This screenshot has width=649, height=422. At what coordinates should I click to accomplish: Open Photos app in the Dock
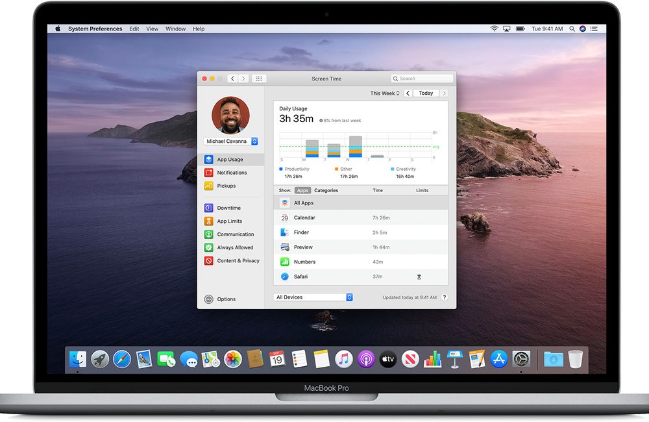[233, 359]
